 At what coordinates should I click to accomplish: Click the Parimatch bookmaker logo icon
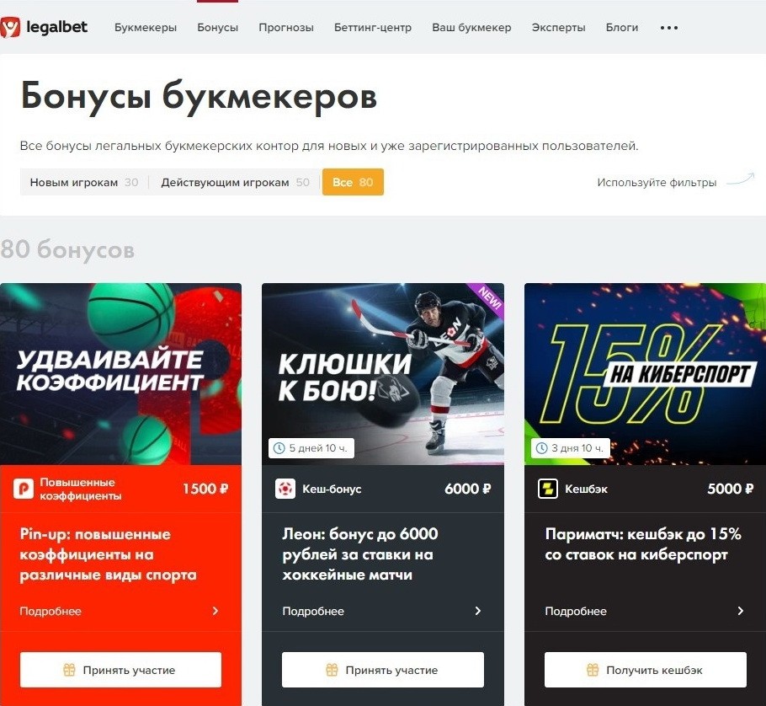[548, 489]
